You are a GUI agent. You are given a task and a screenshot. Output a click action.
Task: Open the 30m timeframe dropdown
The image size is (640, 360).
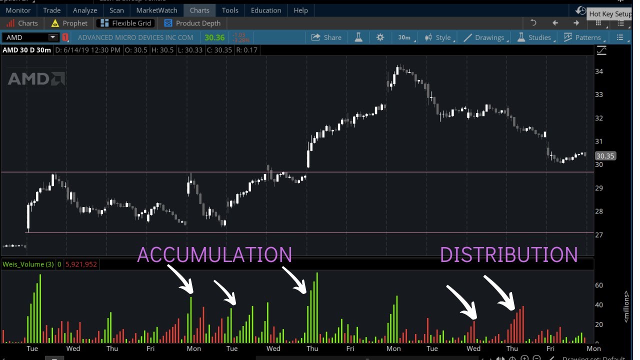click(405, 37)
